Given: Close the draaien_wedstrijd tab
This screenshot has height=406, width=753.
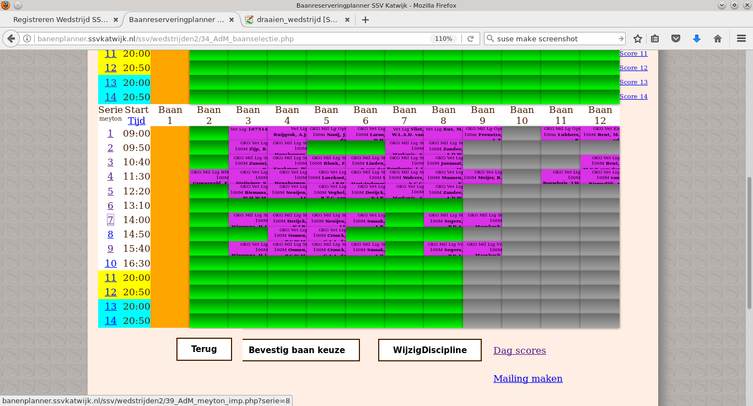Looking at the screenshot, I should 347,20.
